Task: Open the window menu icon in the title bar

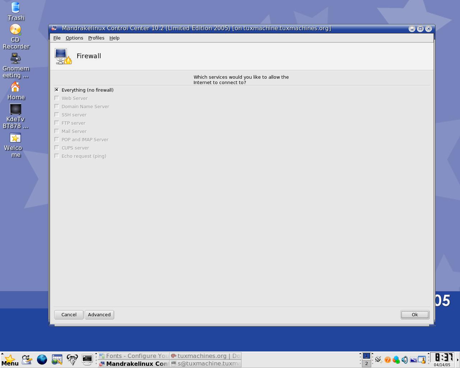Action: coord(54,28)
